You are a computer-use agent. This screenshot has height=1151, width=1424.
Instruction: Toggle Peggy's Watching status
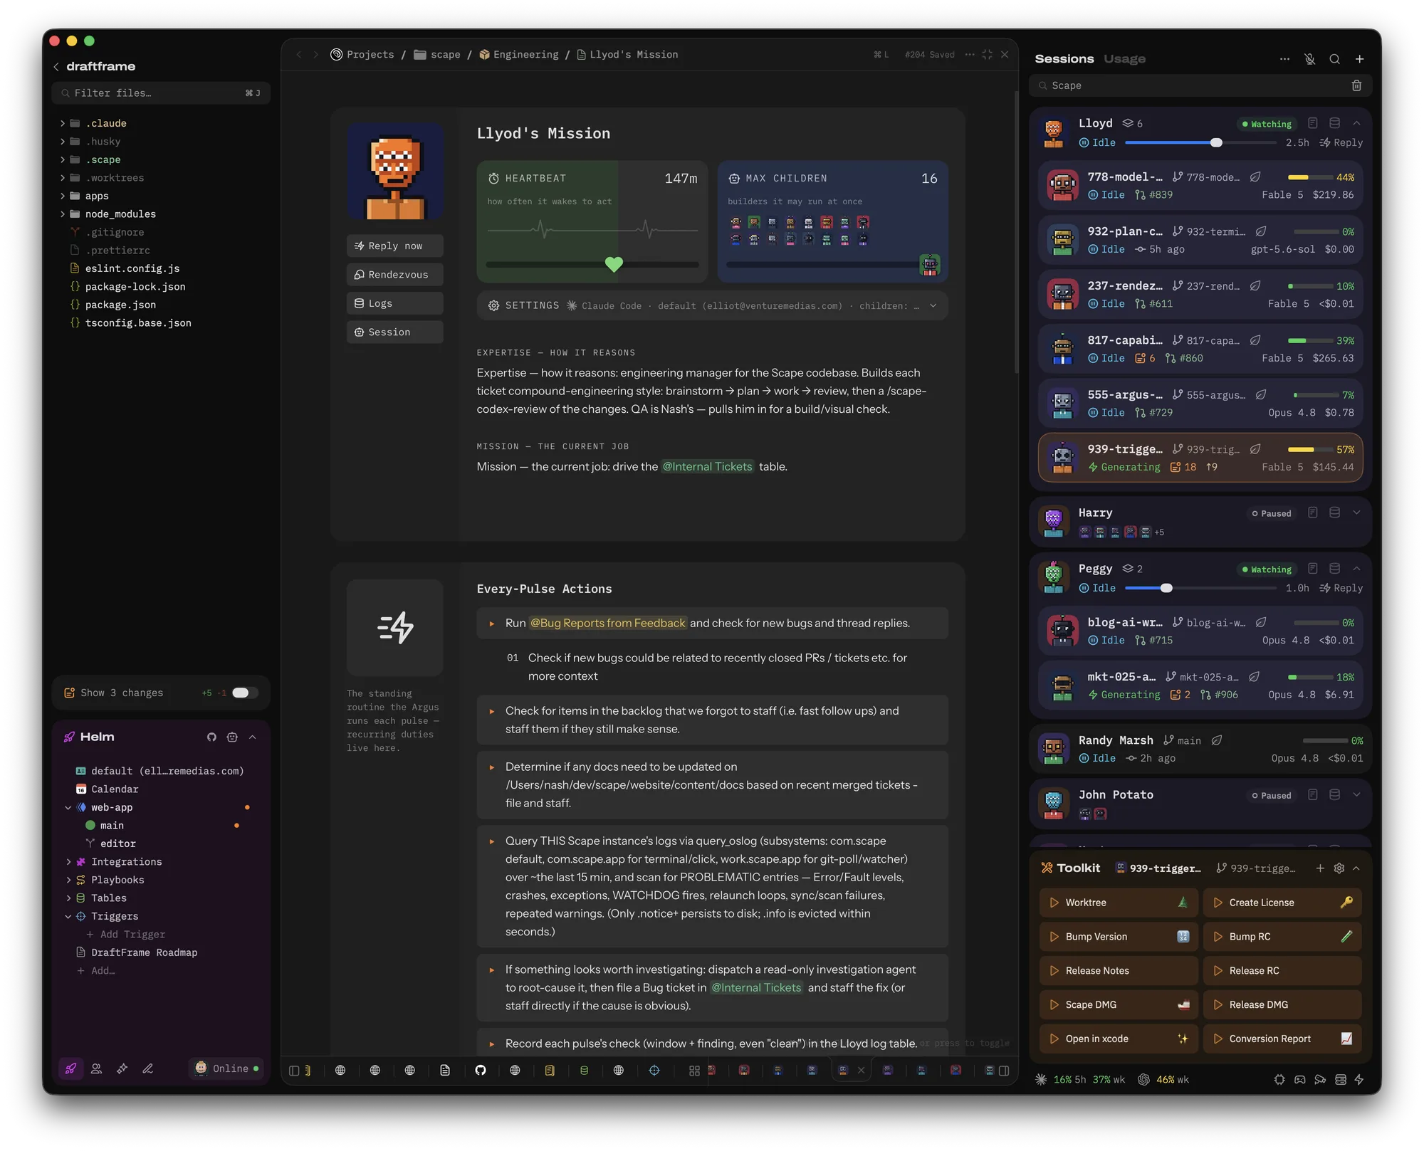[x=1267, y=569]
